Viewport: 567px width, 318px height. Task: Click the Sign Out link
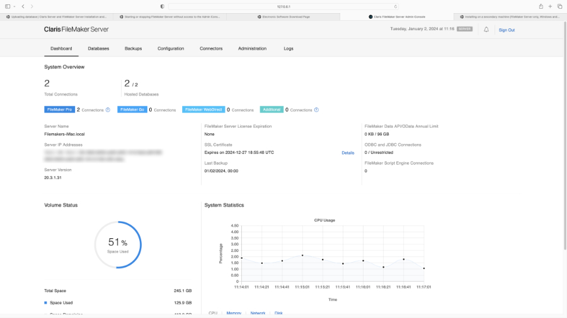tap(507, 30)
